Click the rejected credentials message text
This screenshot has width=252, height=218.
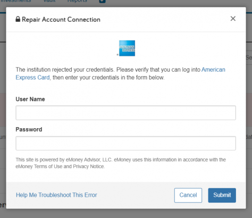coord(120,73)
